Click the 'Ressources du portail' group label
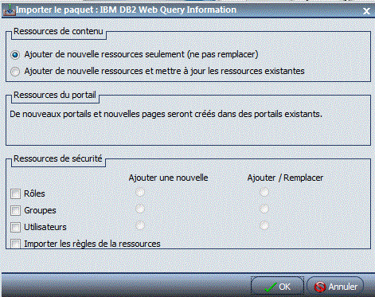Viewport: 375px width, 297px height. (x=55, y=95)
